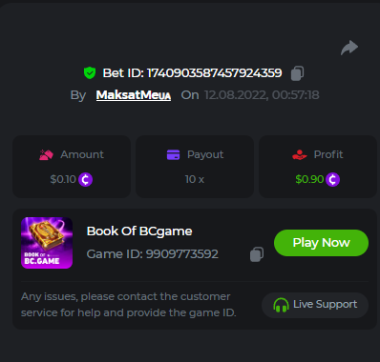
Task: Open MaksatMeua user profile link
Action: click(134, 95)
